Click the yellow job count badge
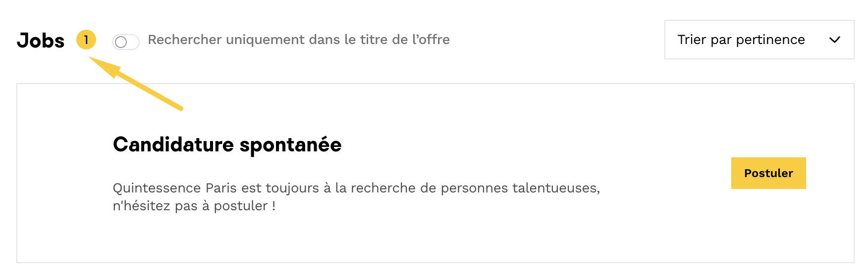 pos(86,40)
